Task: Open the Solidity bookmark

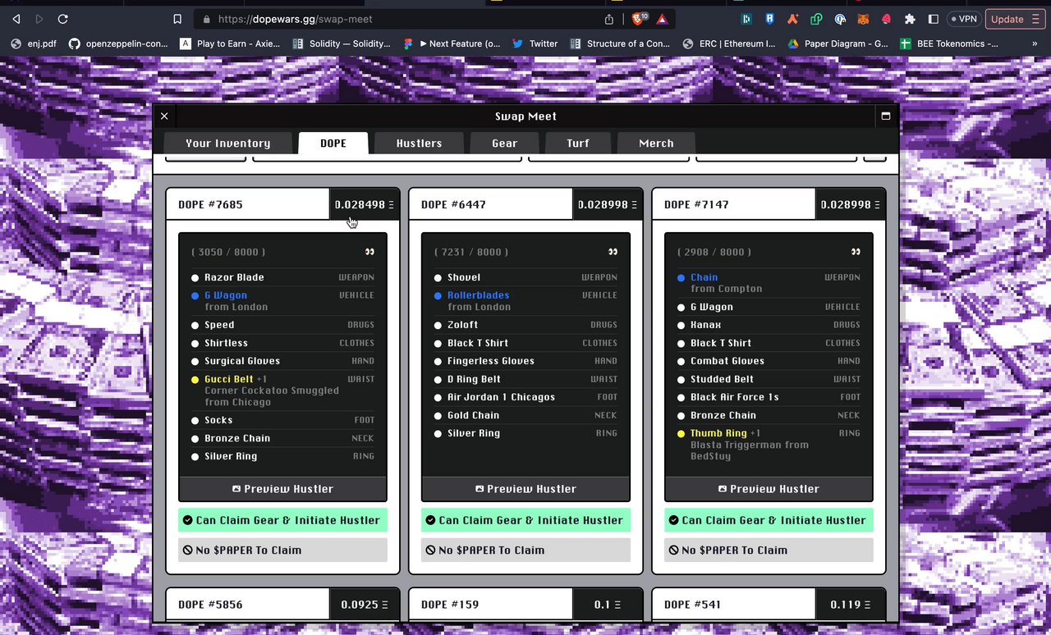Action: click(x=342, y=43)
